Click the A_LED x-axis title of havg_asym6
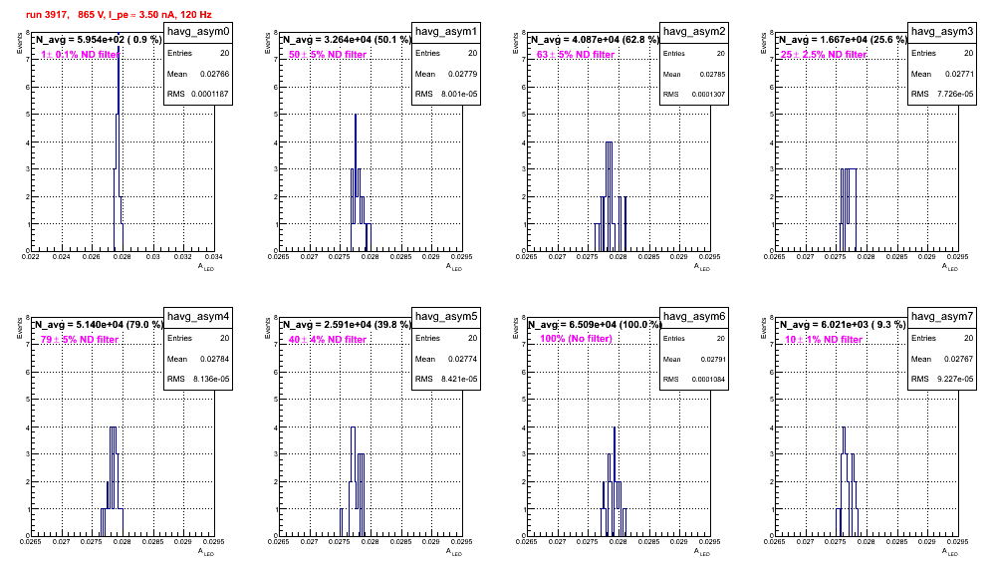This screenshot has width=992, height=570. (702, 552)
